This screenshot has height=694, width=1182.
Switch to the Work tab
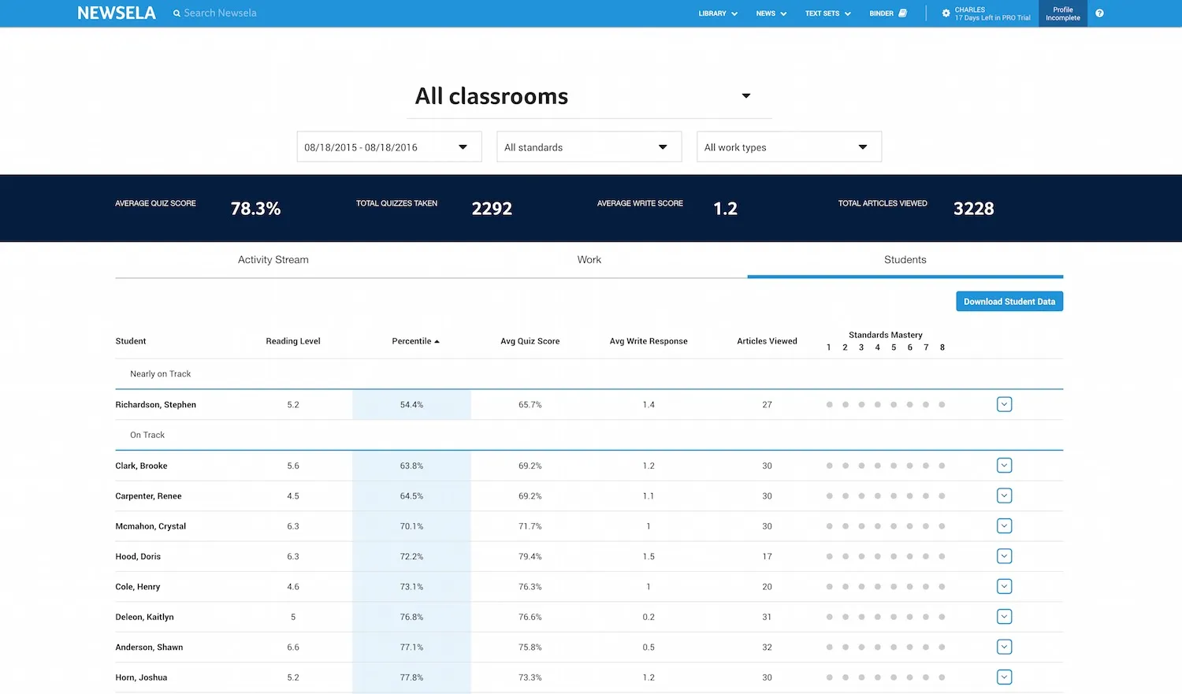pos(589,260)
